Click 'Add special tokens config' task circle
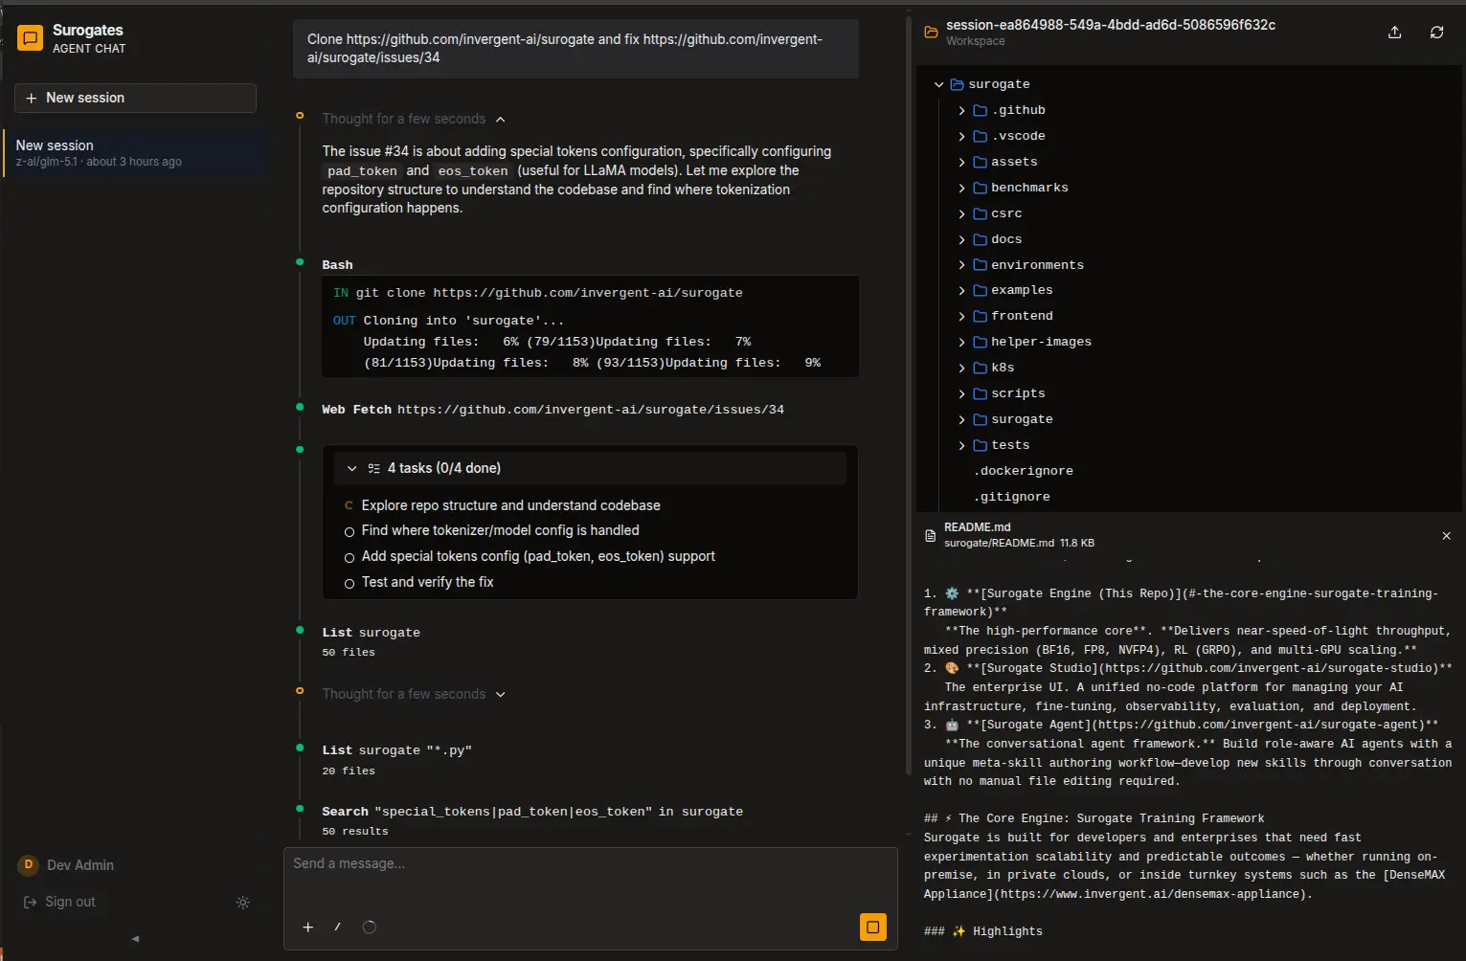 350,557
